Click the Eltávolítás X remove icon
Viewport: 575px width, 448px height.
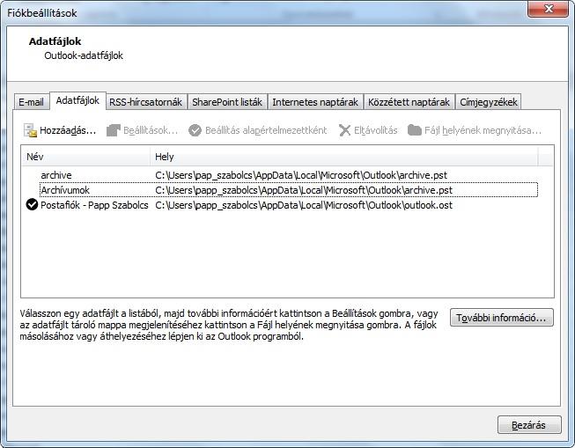(344, 130)
